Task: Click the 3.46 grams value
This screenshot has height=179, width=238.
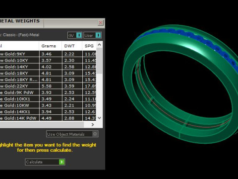Action: [x=47, y=54]
